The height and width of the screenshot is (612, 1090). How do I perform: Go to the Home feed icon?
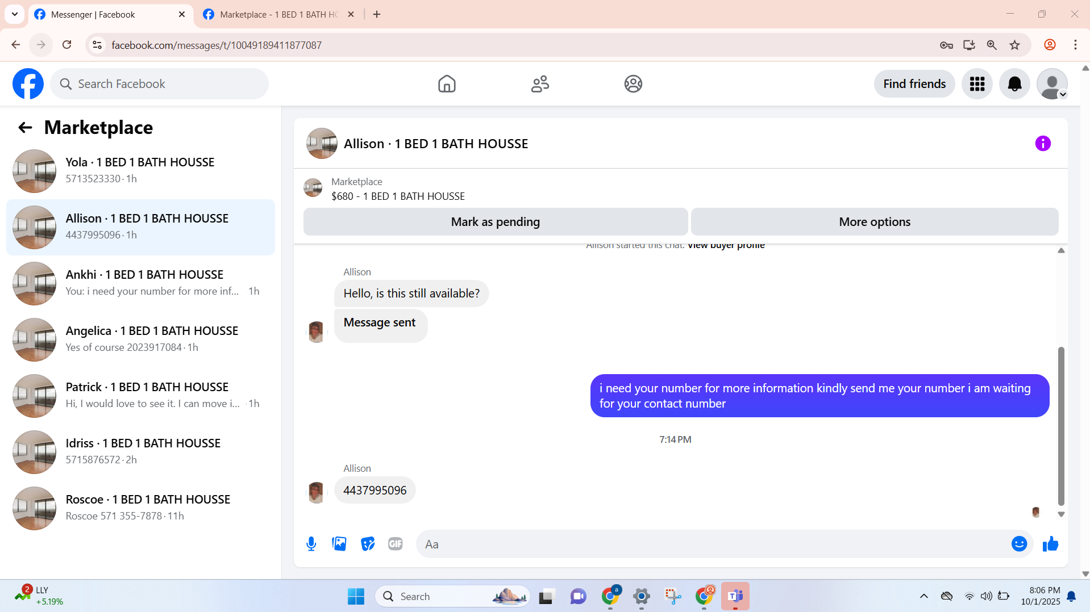click(447, 84)
